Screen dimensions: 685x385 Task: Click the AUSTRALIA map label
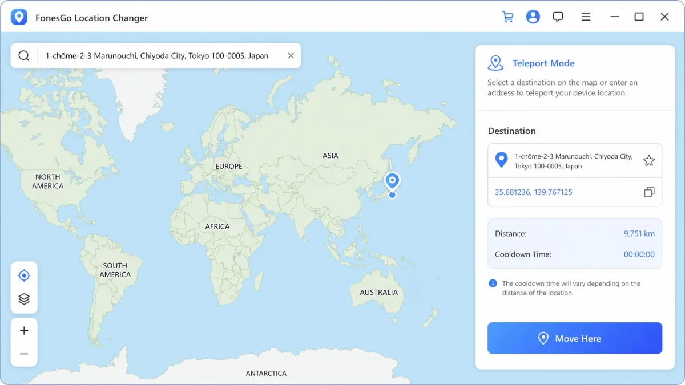(x=378, y=292)
